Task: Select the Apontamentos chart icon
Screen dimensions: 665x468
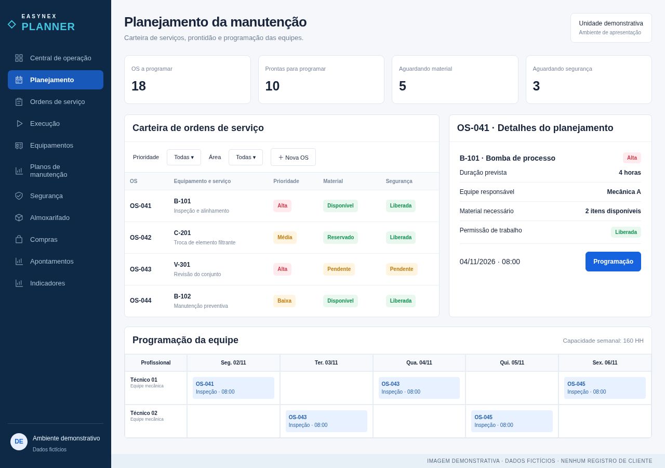Action: (19, 262)
